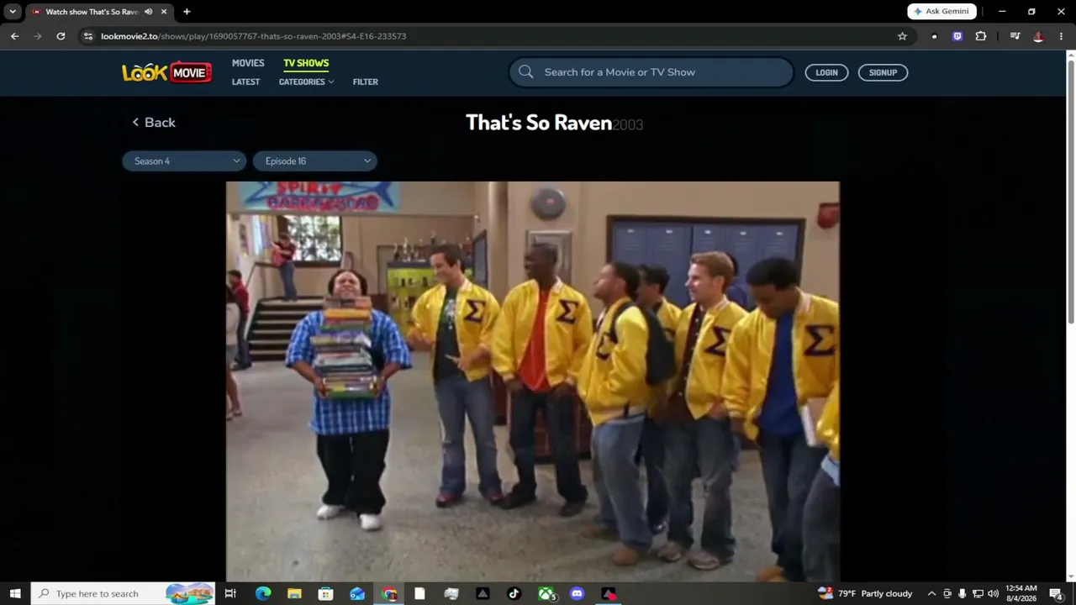Click the Signup button
The height and width of the screenshot is (605, 1076).
coord(883,72)
